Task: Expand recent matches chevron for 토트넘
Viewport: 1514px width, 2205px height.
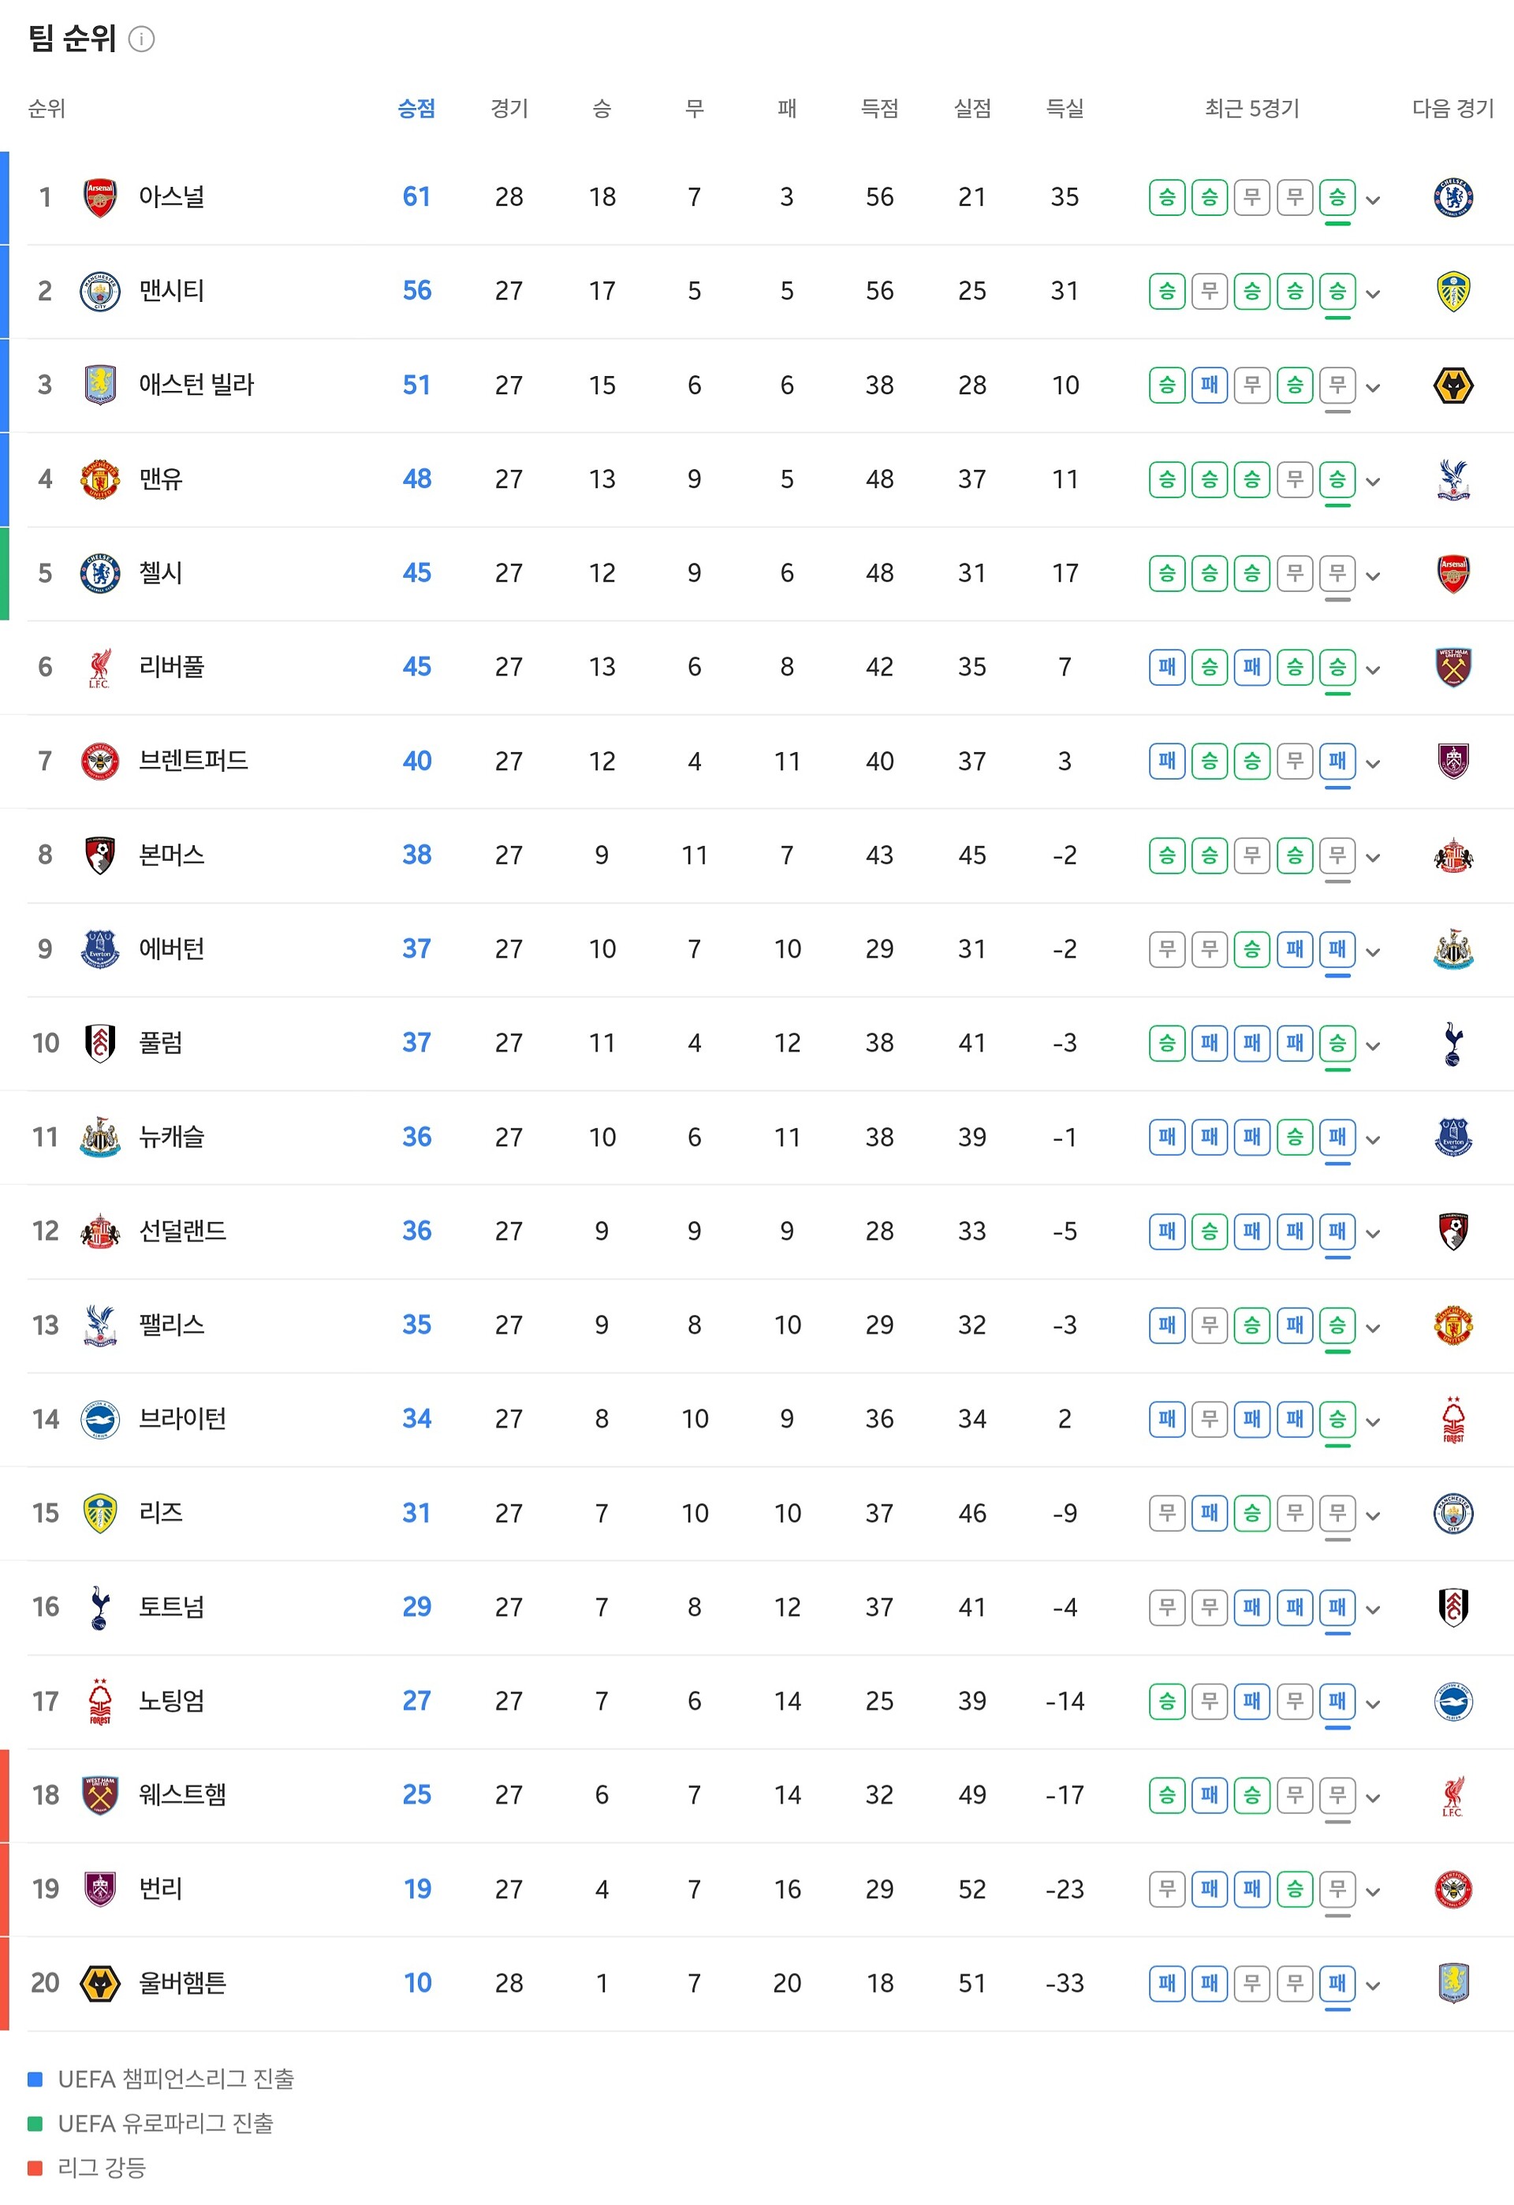Action: tap(1373, 1609)
